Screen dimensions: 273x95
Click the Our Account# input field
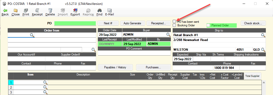pos(27,59)
